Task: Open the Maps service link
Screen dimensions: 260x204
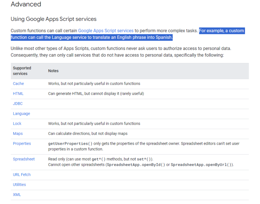Action: 18,134
